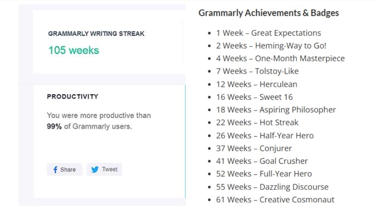The width and height of the screenshot is (376, 211).
Task: Select the Creative Cosmonaut entry
Action: pyautogui.click(x=275, y=200)
